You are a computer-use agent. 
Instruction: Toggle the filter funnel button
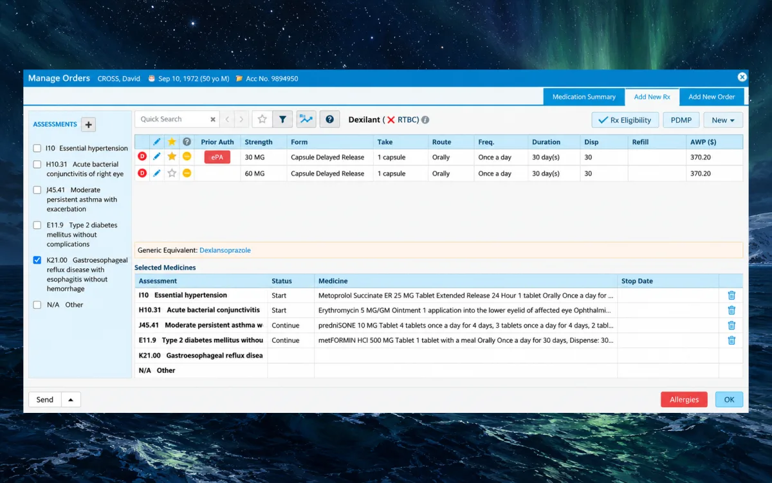282,119
